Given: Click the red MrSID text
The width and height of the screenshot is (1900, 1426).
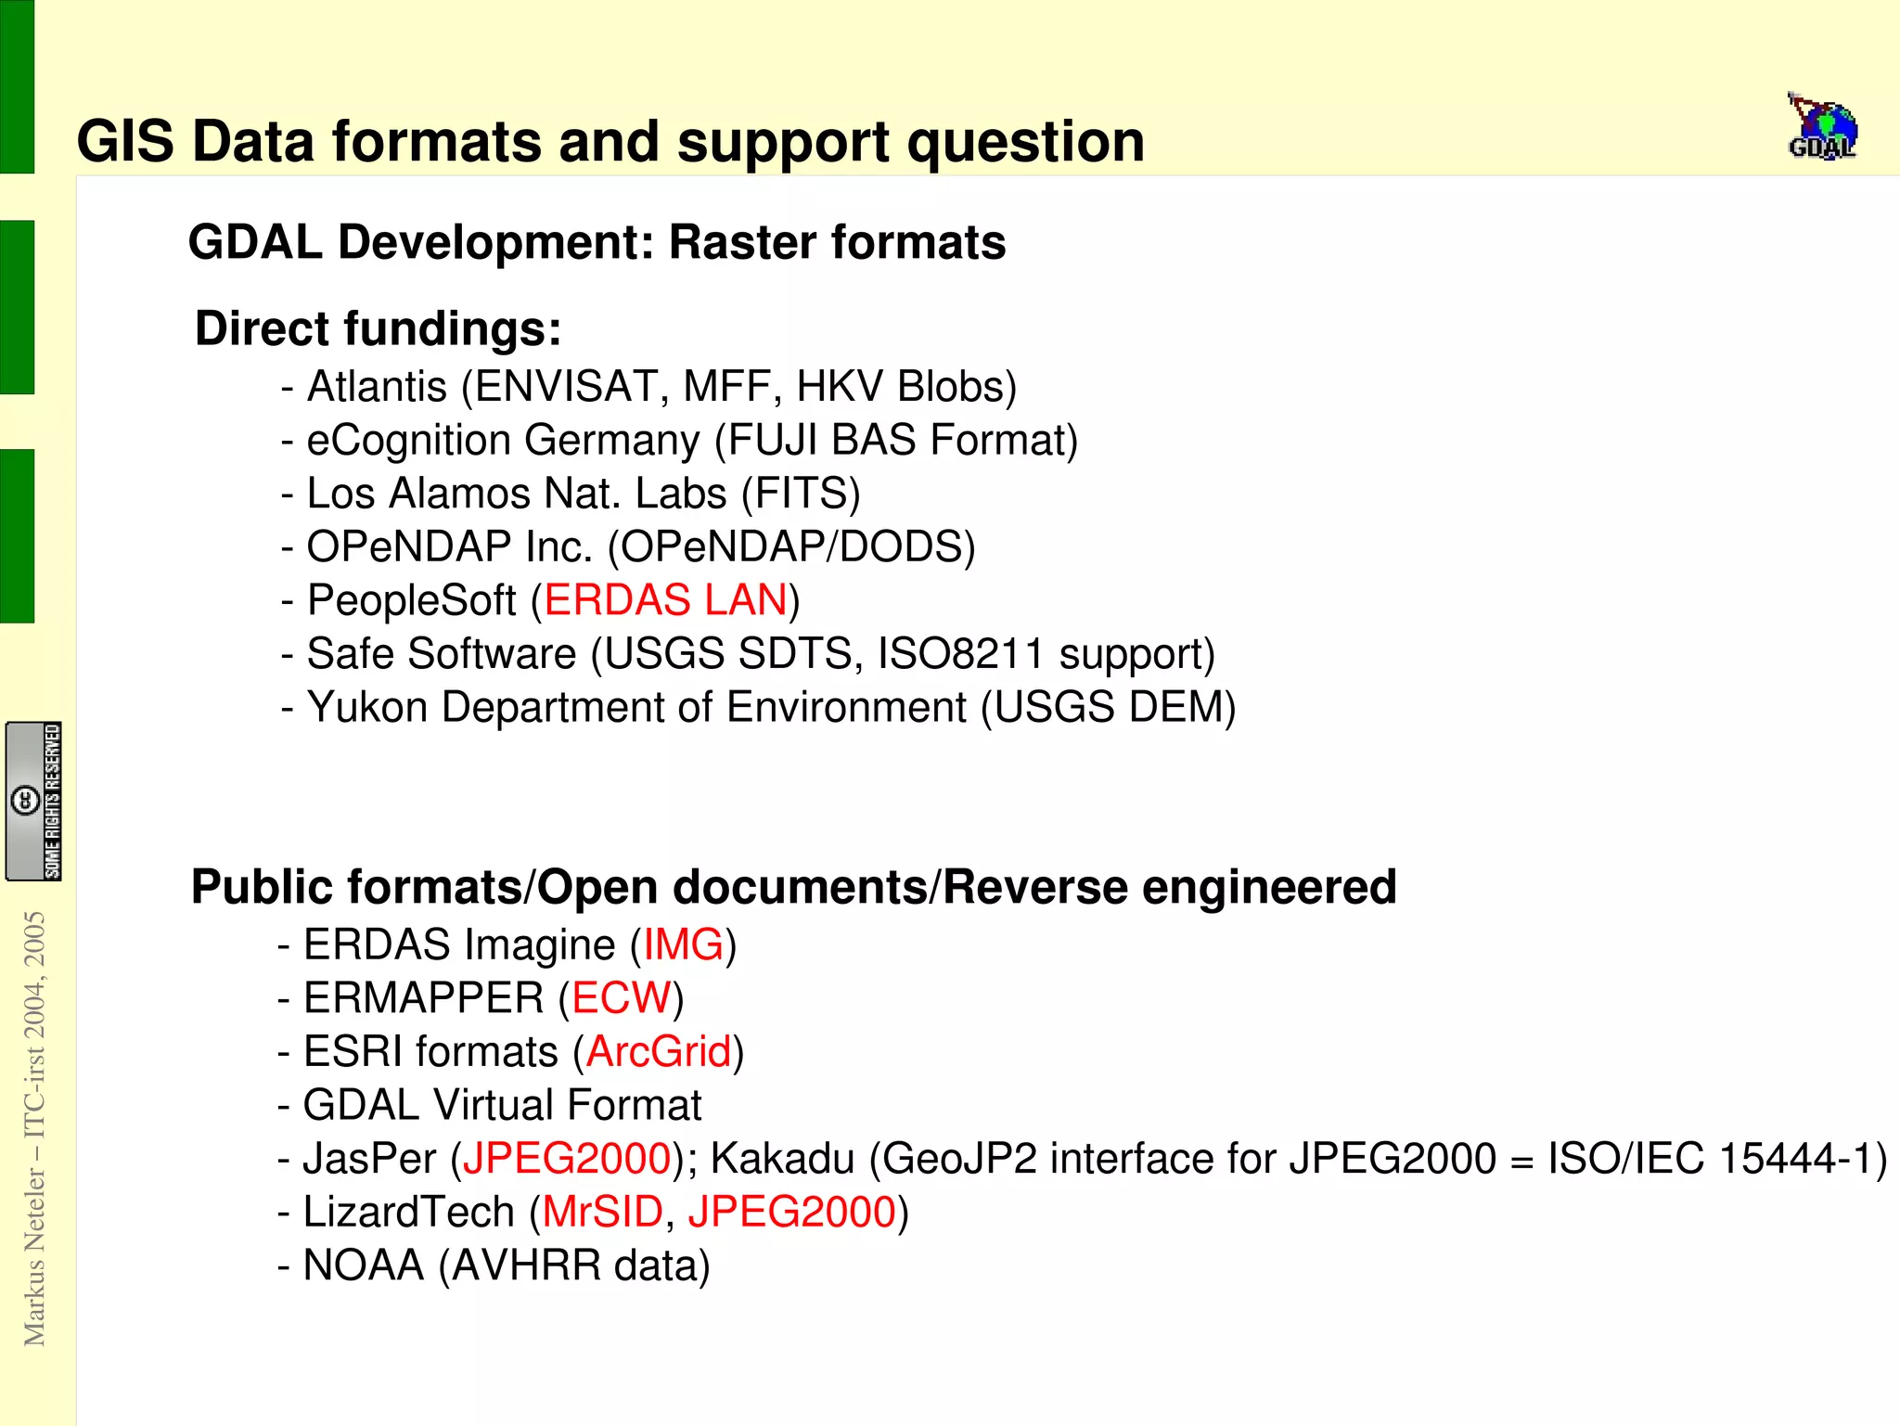Looking at the screenshot, I should click(602, 1213).
